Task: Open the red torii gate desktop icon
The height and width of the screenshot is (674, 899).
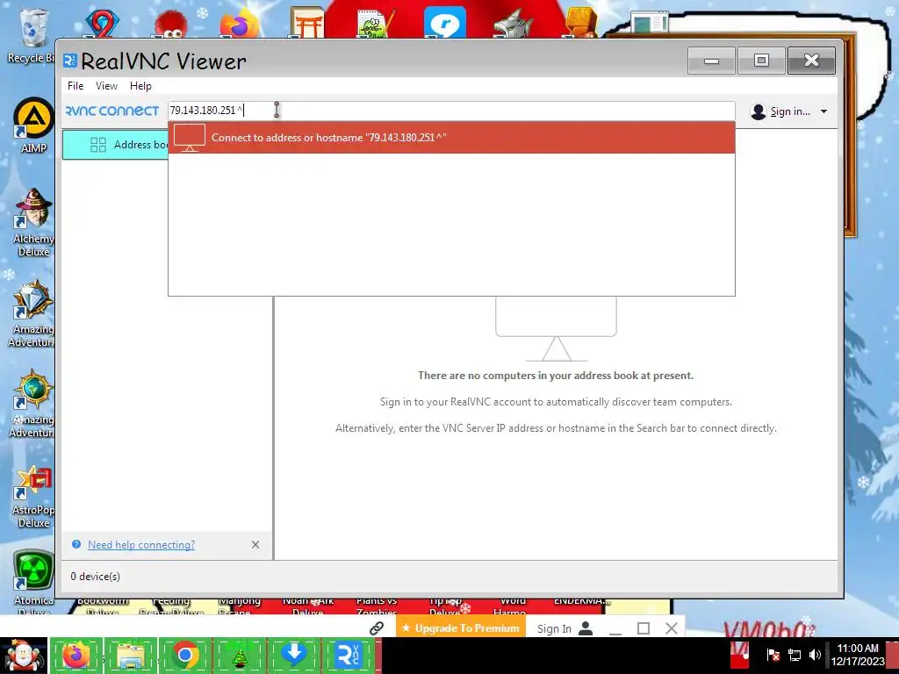Action: 306,23
